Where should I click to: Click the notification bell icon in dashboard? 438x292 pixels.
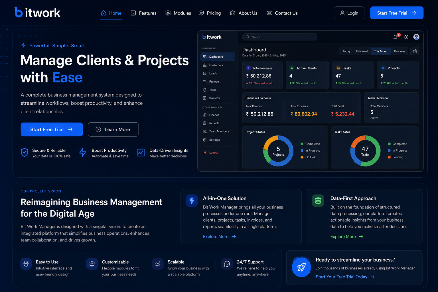396,37
